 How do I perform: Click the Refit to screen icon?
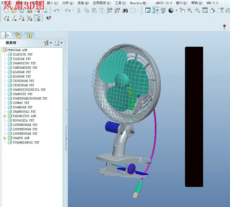coord(205,10)
